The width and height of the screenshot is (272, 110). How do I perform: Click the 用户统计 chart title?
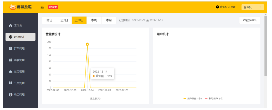162,34
